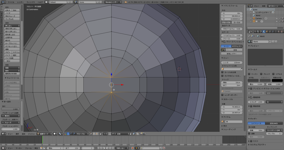Play the timeline animation forward
Viewport: 284px width, 150px height.
pos(107,148)
